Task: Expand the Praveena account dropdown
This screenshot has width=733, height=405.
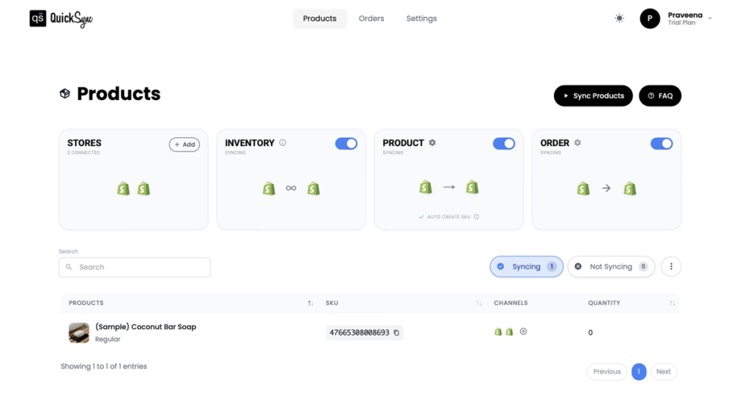Action: 709,19
